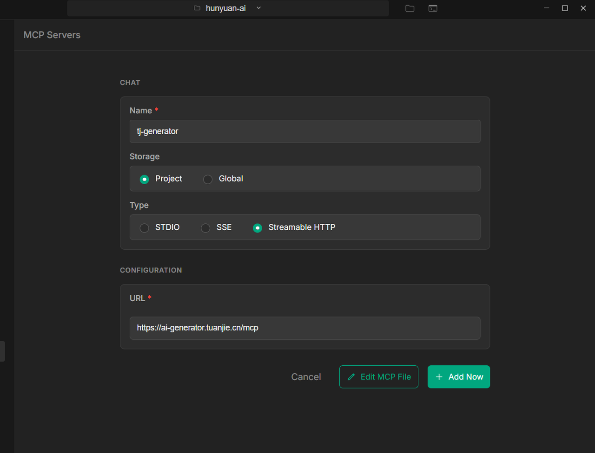Close the application window
The image size is (595, 453).
click(583, 8)
